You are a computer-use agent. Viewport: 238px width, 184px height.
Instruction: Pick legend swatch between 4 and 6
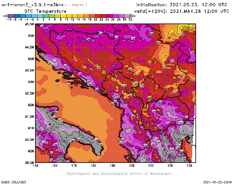51,16
